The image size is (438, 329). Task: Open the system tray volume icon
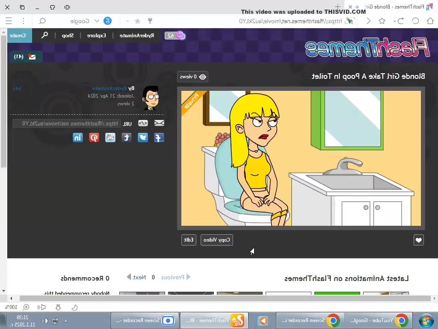point(44,320)
